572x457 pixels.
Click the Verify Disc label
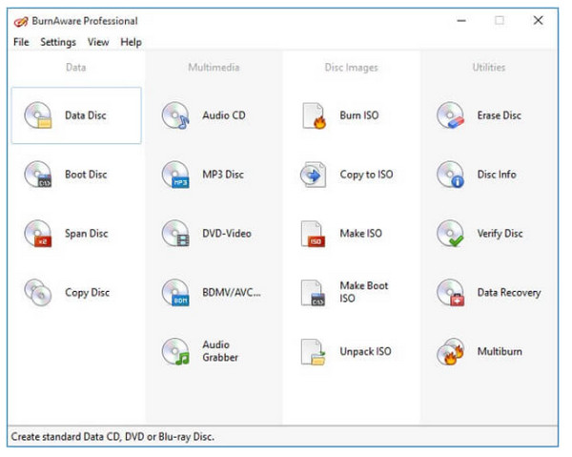(500, 234)
